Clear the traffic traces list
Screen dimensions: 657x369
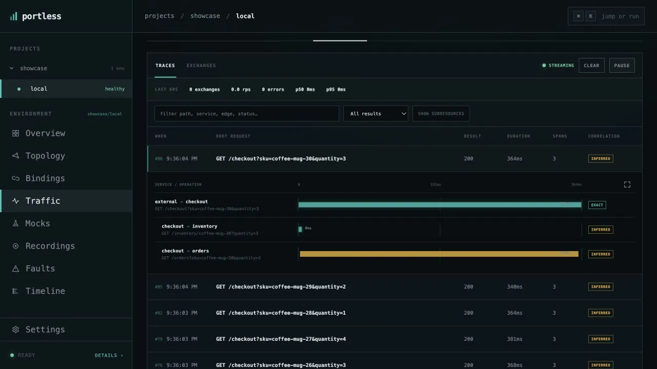click(591, 66)
